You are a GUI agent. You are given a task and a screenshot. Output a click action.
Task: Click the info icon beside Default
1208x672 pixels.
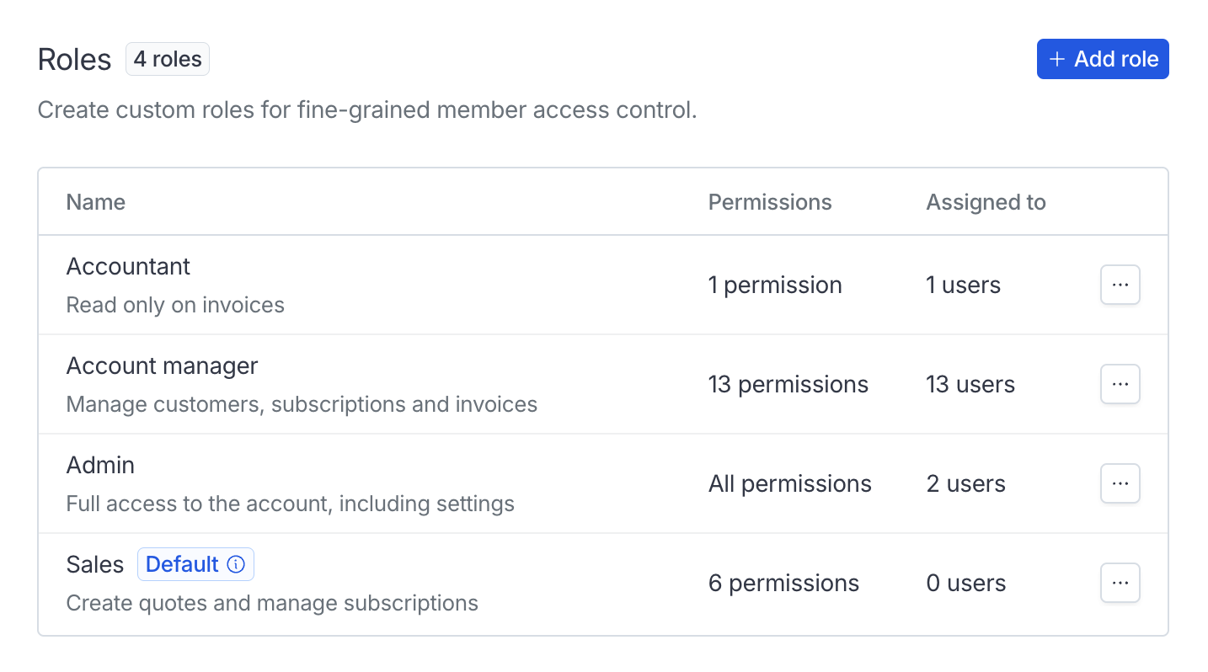pos(237,564)
